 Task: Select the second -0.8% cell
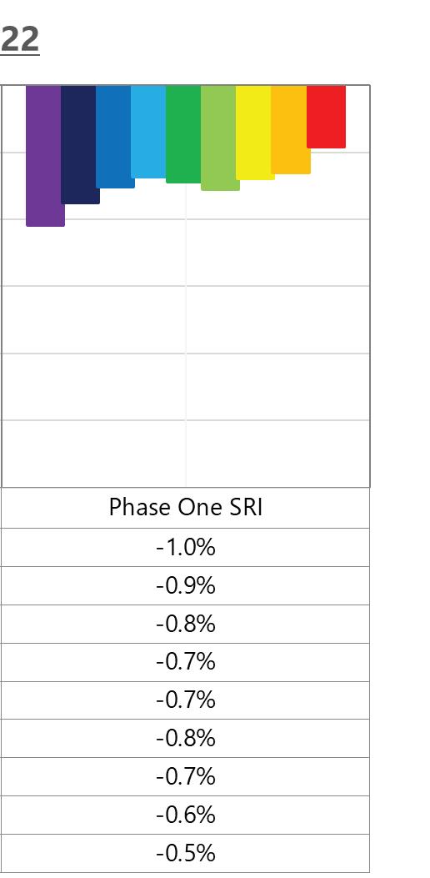[185, 739]
